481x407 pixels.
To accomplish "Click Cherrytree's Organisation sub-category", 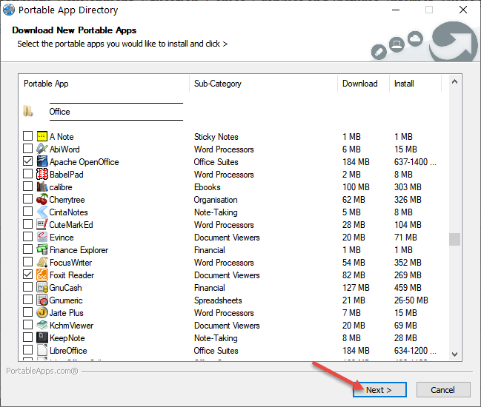I will click(216, 200).
